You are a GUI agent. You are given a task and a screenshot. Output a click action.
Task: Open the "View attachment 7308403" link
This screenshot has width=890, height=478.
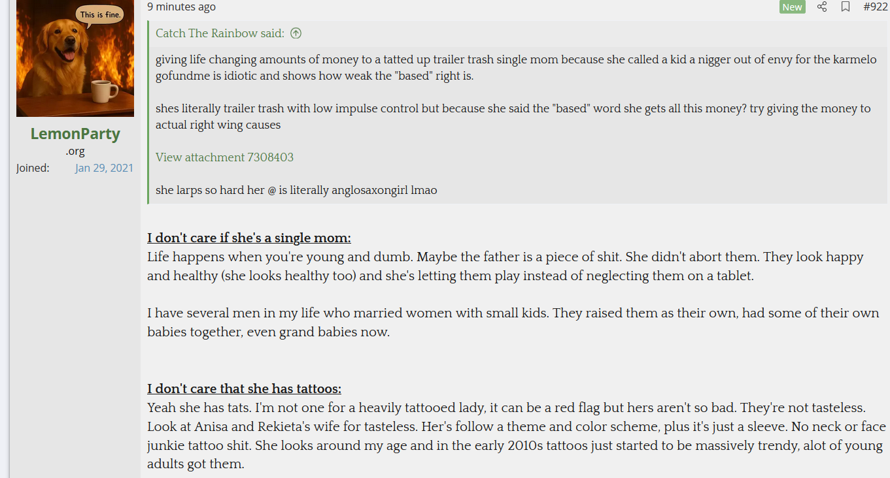click(224, 157)
